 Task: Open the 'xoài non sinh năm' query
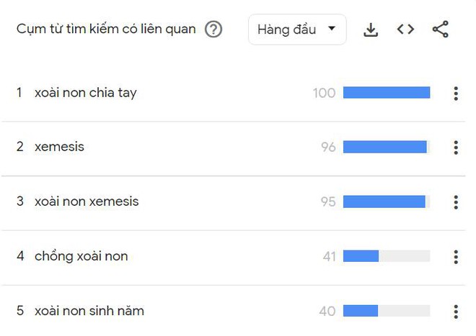89,311
